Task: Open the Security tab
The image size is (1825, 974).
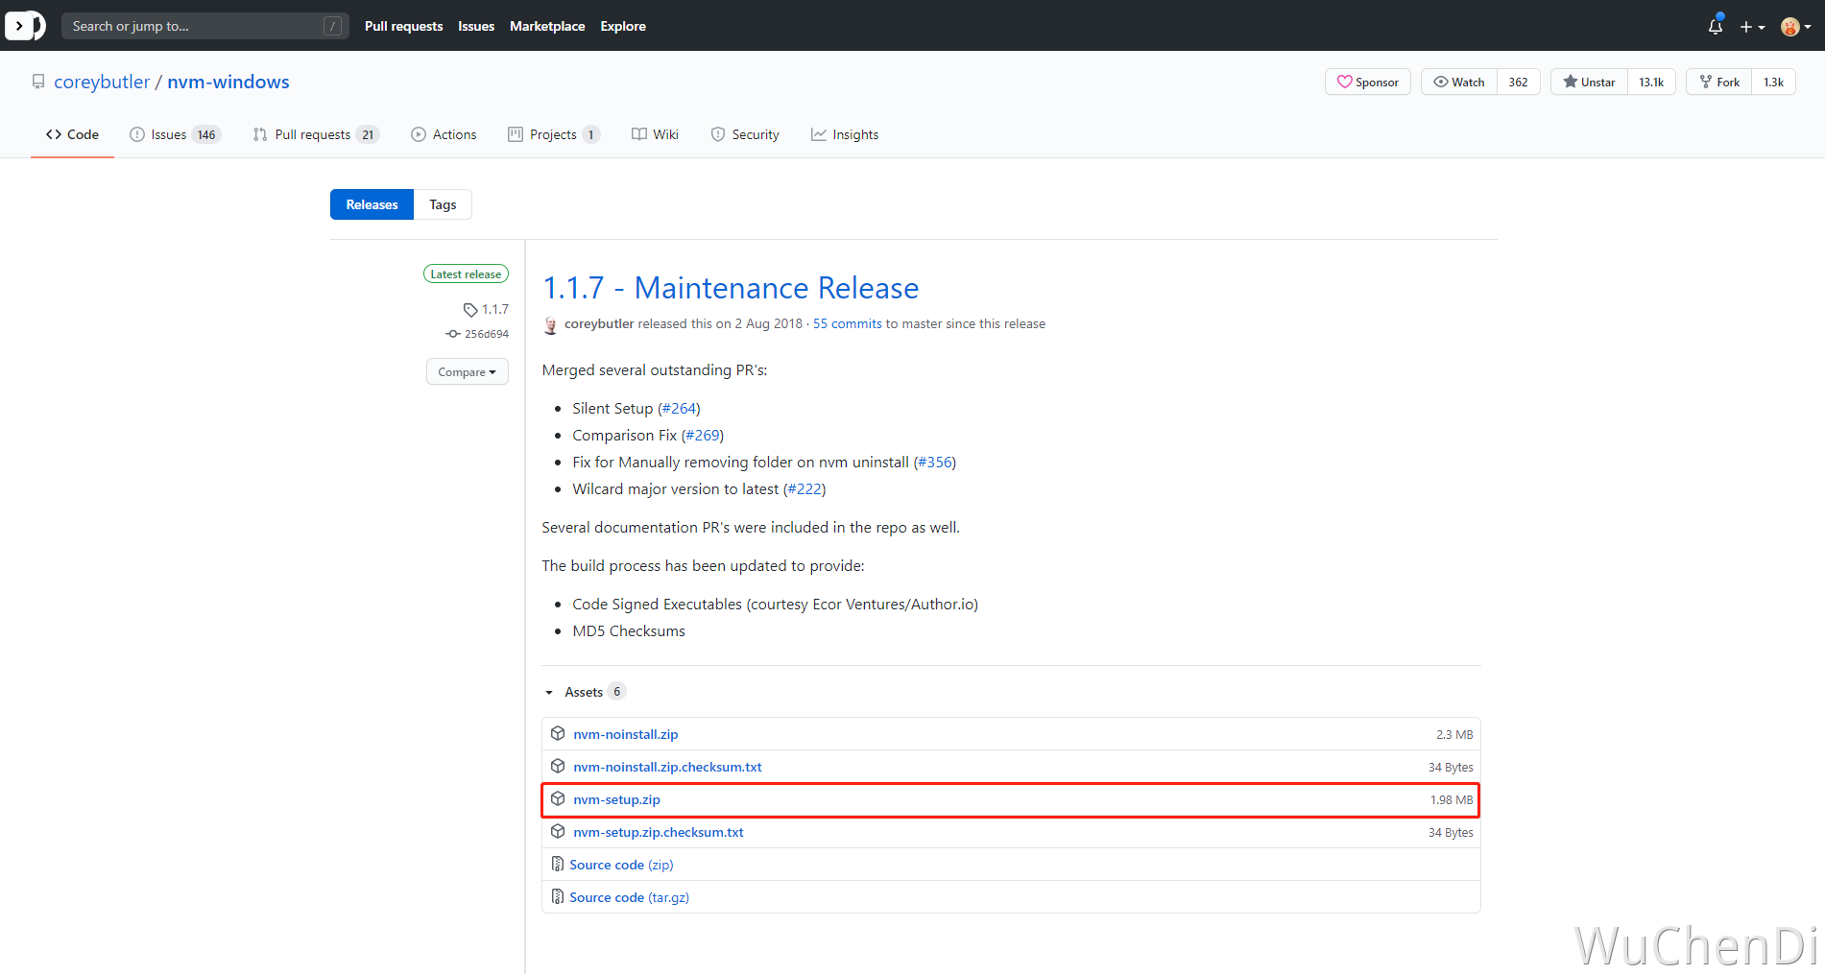Action: click(x=745, y=135)
